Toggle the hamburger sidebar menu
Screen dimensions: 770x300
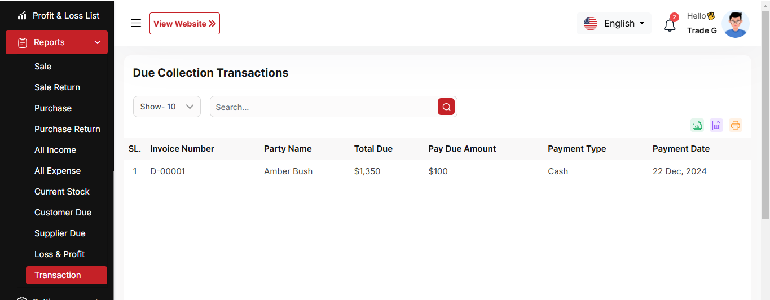(136, 23)
